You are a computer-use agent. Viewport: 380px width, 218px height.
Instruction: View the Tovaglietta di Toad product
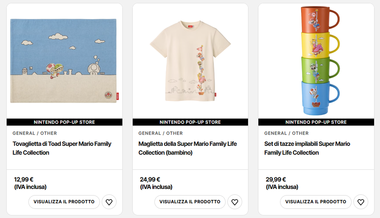click(x=64, y=202)
